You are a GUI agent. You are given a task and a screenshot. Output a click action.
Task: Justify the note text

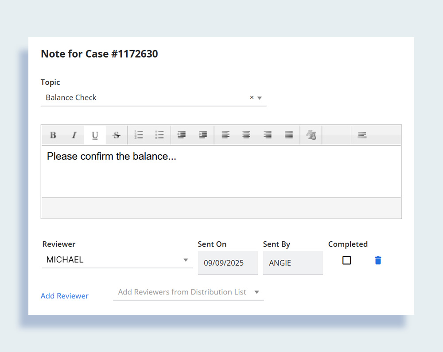[289, 135]
